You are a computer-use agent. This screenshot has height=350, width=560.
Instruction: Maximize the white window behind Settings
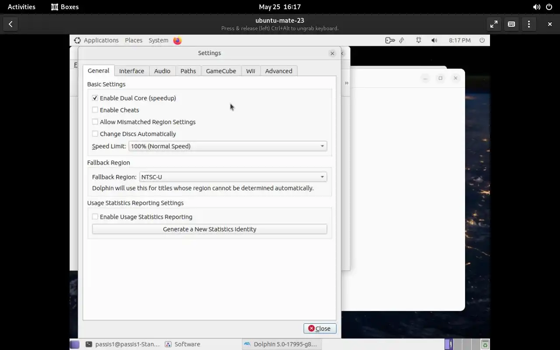point(441,78)
